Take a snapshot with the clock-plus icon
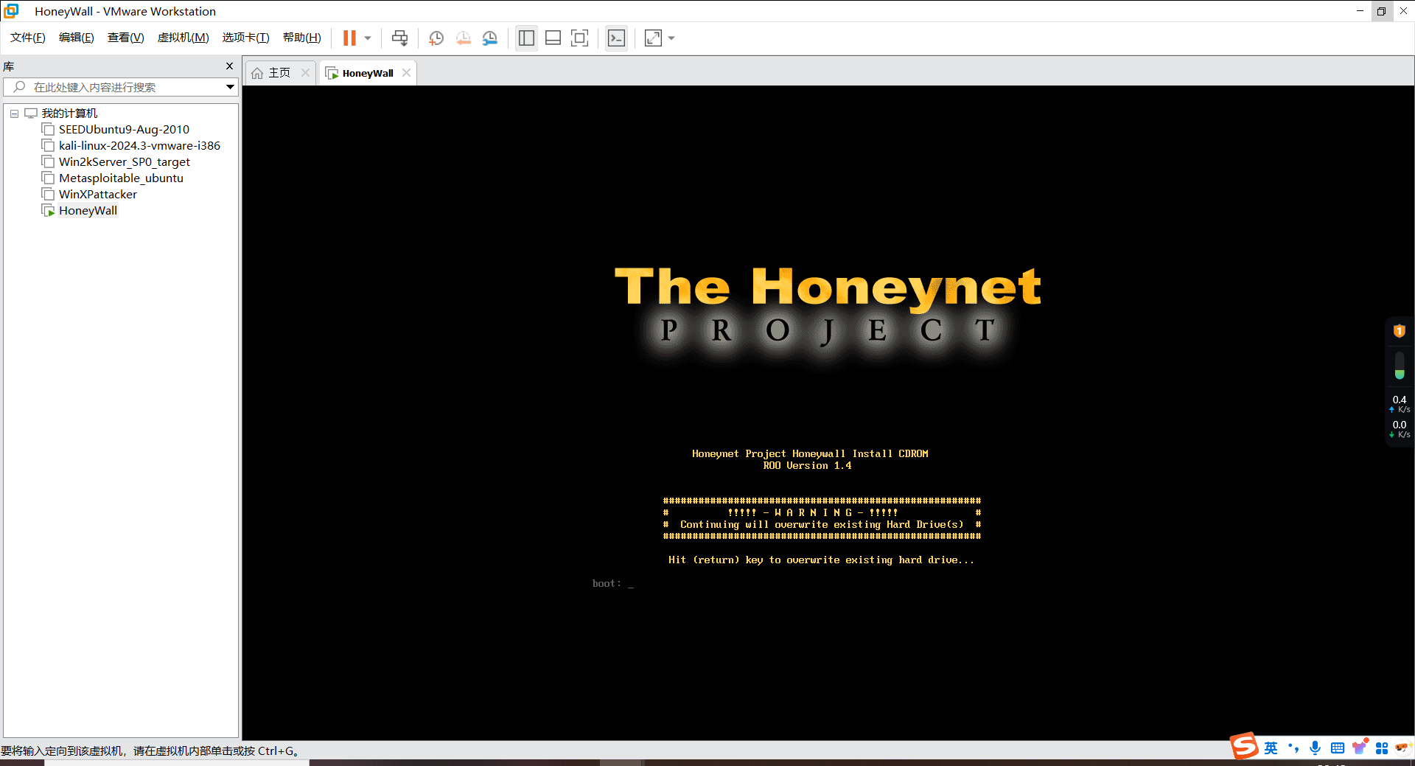1415x766 pixels. coord(436,38)
